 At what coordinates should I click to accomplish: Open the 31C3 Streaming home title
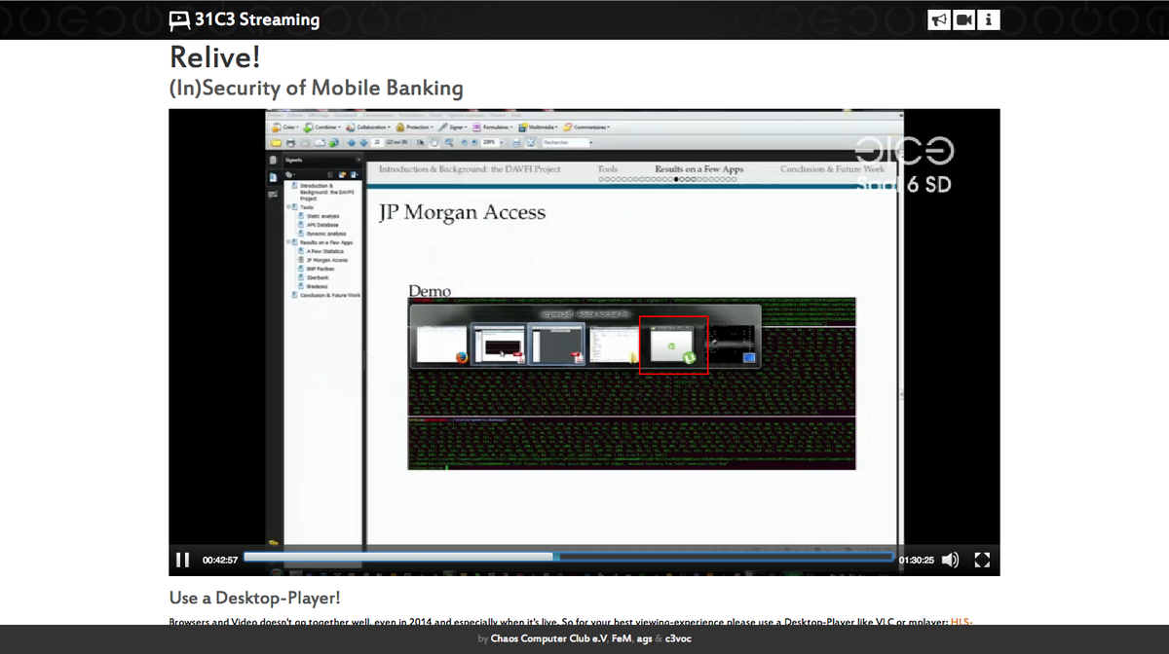257,19
